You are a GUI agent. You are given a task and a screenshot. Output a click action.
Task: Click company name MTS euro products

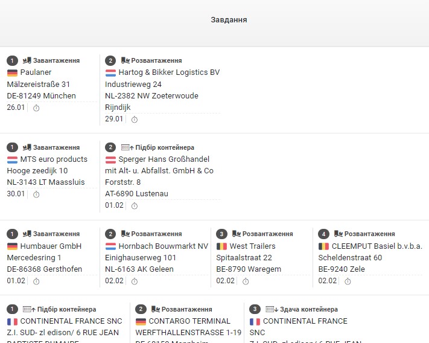point(54,159)
